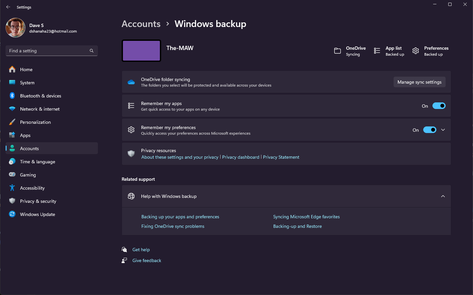The width and height of the screenshot is (473, 295).
Task: Collapse Help with Windows backup section
Action: coord(443,196)
